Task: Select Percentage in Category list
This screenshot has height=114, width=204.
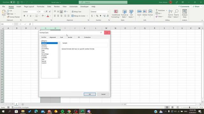Action: pos(45,54)
